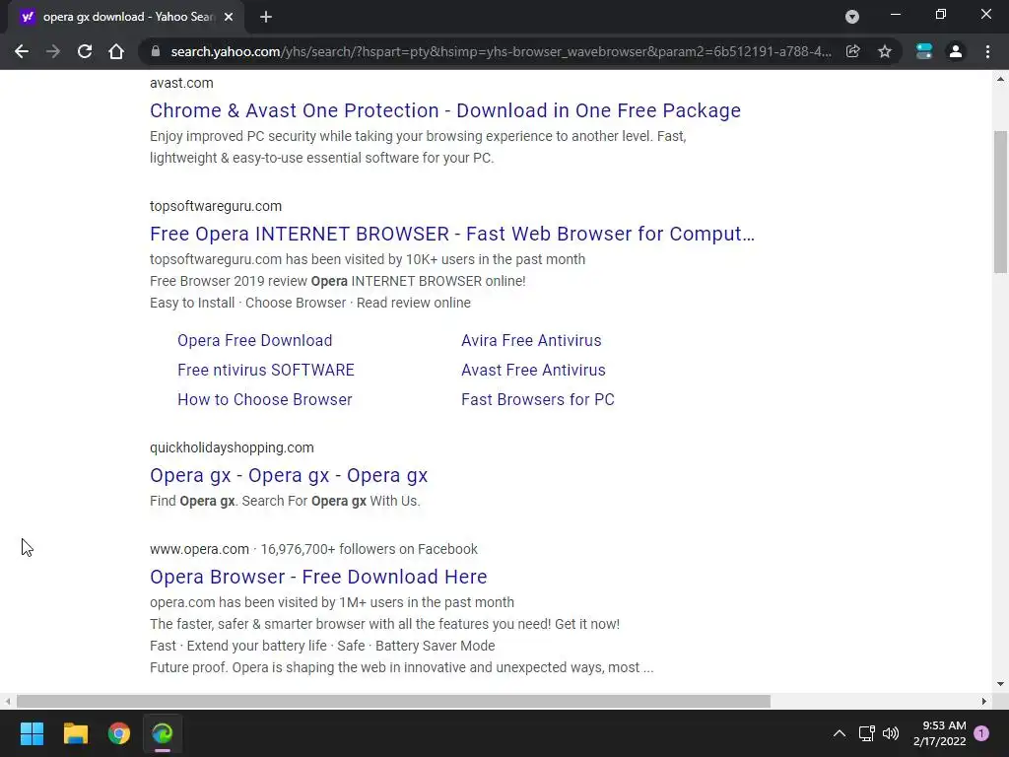
Task: Click the www.opera.com domain text
Action: click(199, 549)
